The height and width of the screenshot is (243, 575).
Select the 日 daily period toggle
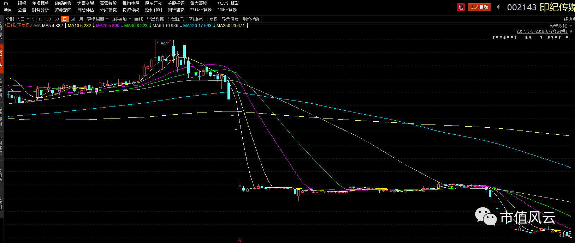65,19
